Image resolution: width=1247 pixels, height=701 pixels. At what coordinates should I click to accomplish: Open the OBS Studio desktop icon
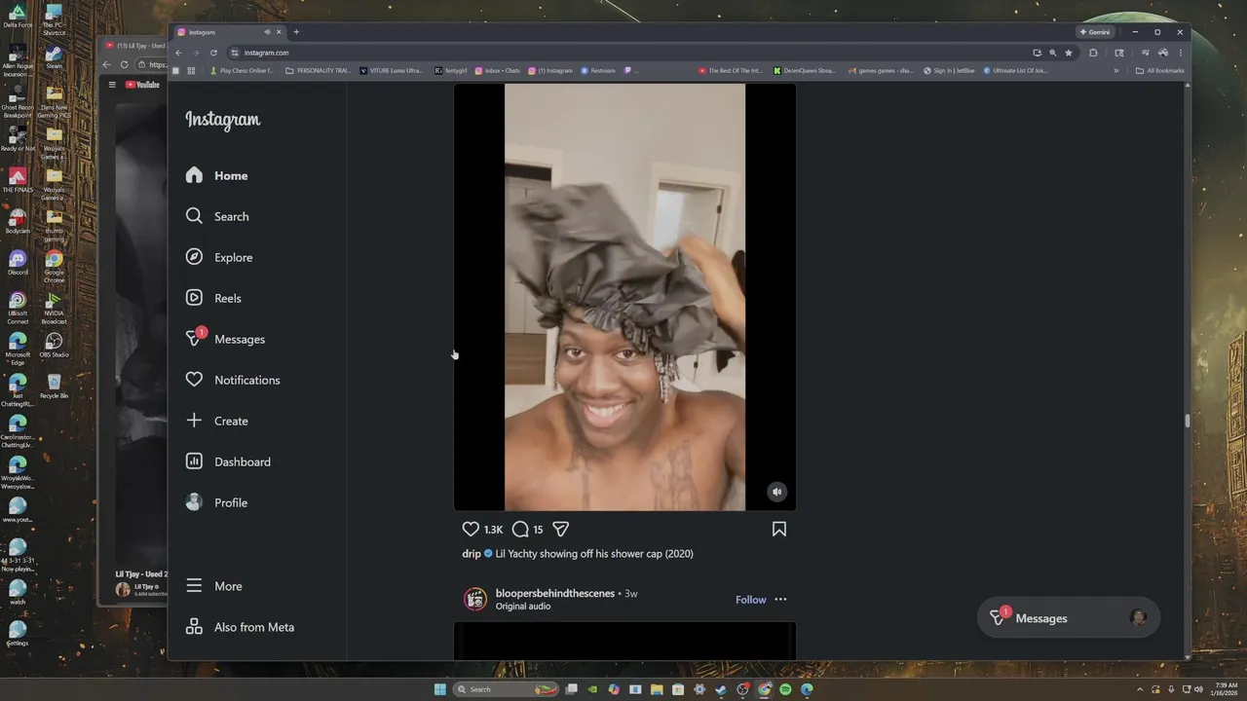click(54, 346)
